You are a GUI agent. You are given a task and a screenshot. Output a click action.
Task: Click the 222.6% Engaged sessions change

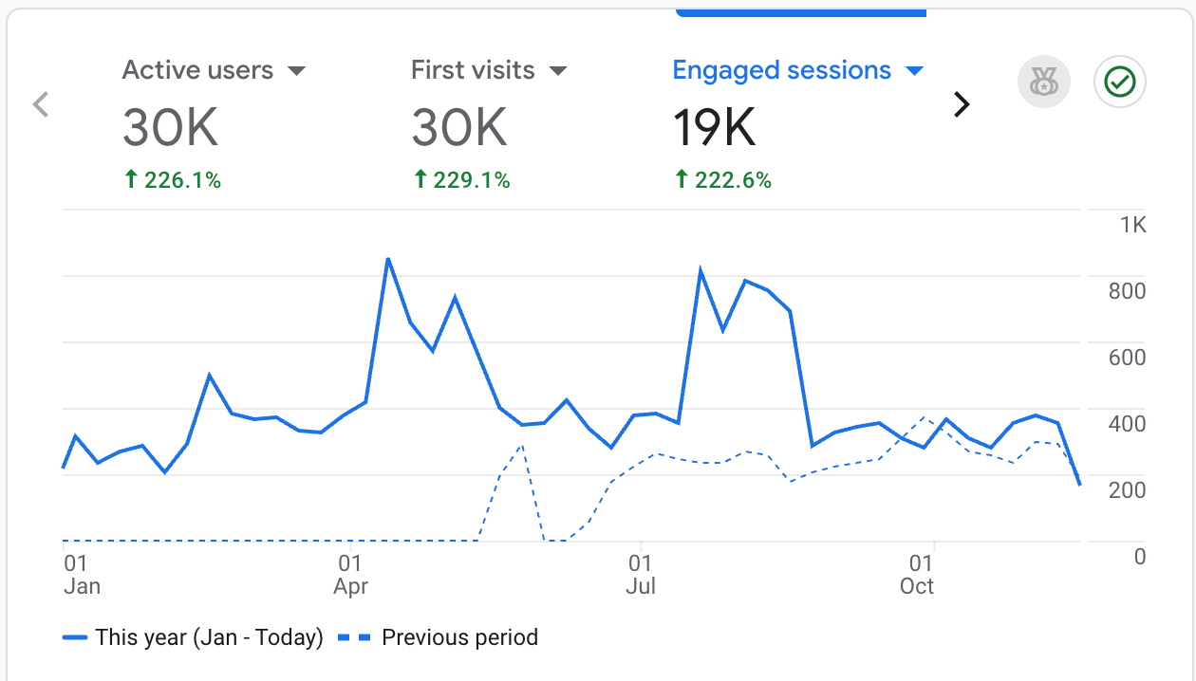pyautogui.click(x=723, y=180)
